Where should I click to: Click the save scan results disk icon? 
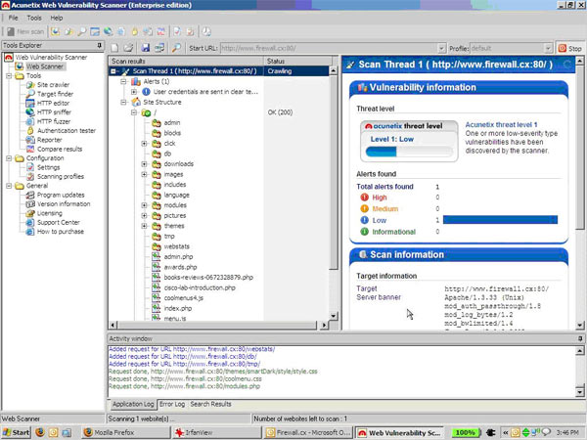pos(145,48)
